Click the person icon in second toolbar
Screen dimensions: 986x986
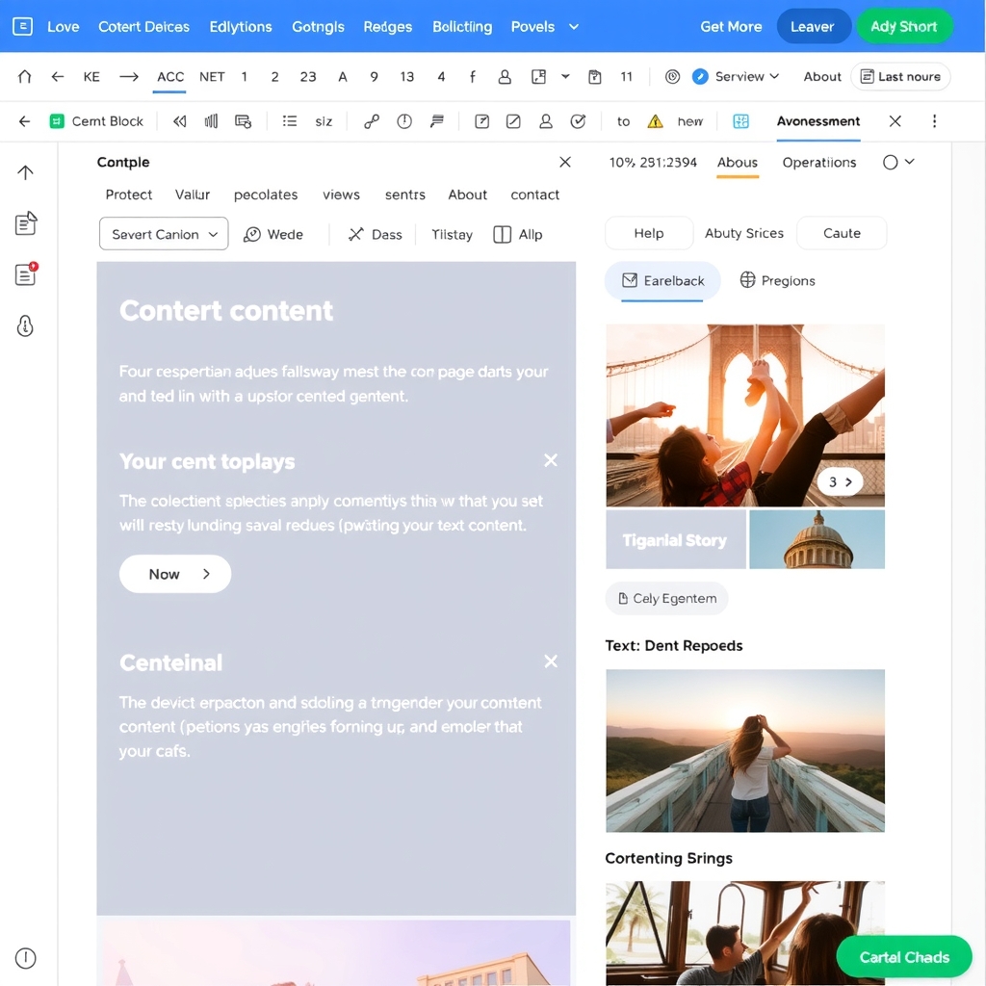tap(505, 77)
